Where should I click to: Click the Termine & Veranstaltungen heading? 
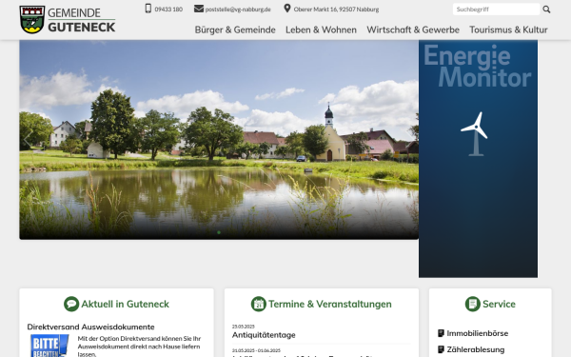point(330,304)
